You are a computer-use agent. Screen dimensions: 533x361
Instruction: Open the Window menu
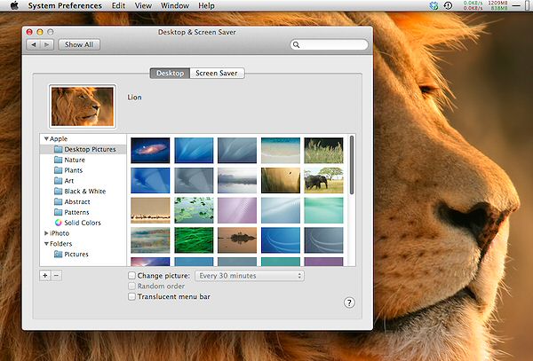175,6
